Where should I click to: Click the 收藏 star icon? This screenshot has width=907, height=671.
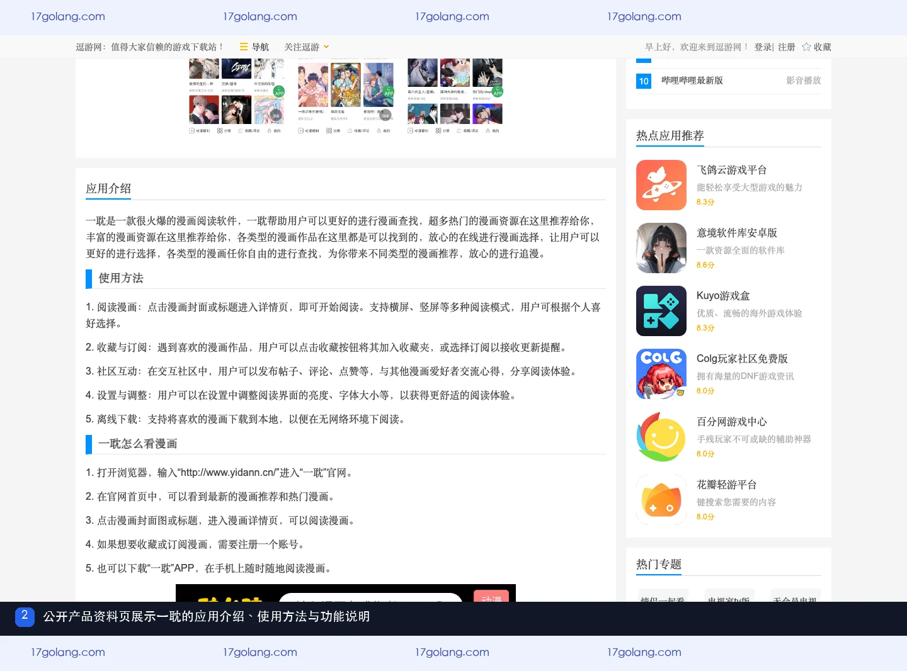[806, 47]
